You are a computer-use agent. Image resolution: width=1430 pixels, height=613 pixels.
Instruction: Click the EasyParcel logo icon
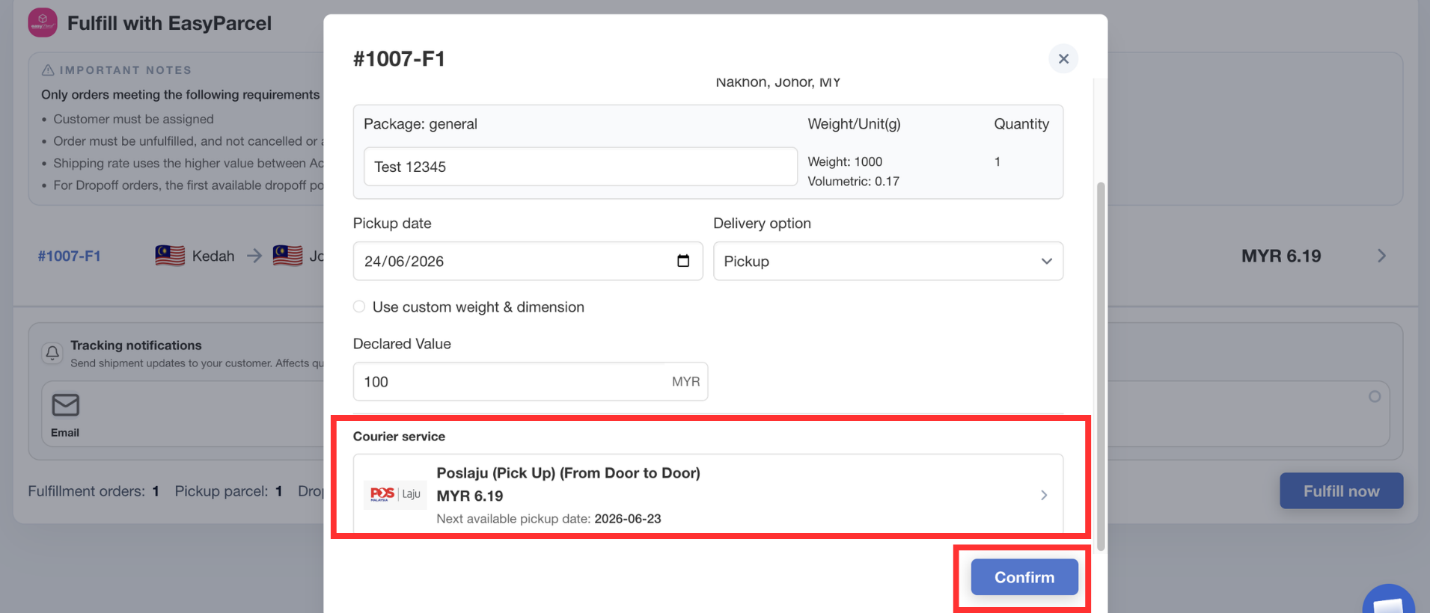click(43, 22)
